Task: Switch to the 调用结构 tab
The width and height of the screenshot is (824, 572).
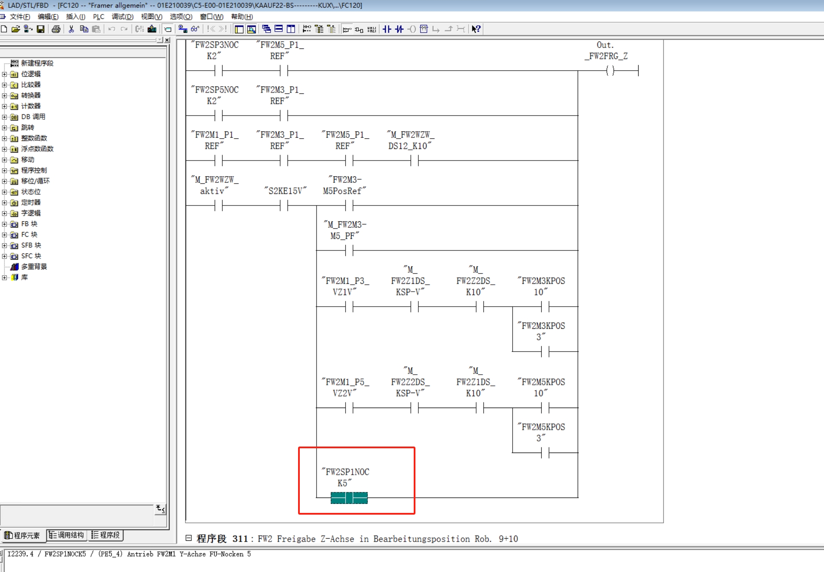Action: (66, 535)
